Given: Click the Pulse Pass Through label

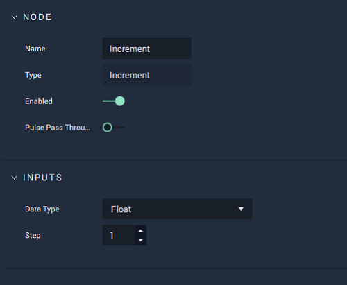Looking at the screenshot, I should (58, 128).
